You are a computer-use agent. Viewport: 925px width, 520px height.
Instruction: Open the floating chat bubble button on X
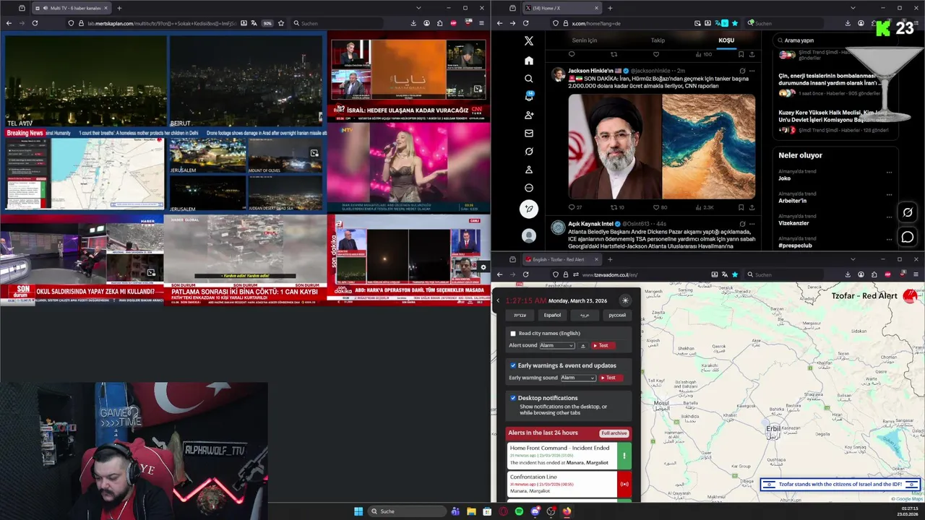tap(908, 237)
